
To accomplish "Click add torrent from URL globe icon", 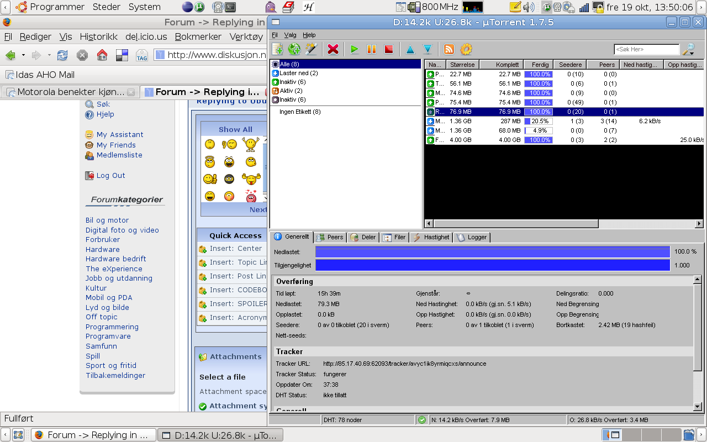I will click(x=294, y=49).
